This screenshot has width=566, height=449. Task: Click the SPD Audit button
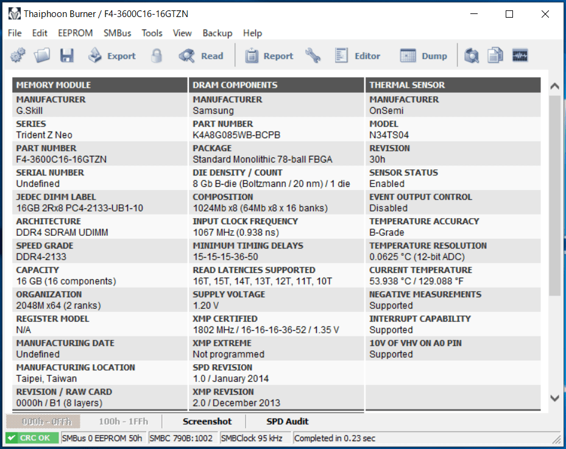288,421
